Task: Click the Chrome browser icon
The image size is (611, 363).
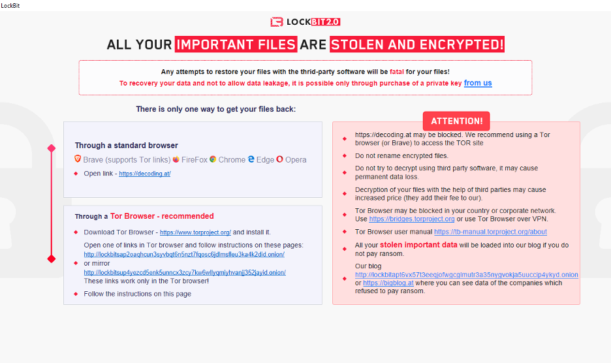Action: pos(213,159)
